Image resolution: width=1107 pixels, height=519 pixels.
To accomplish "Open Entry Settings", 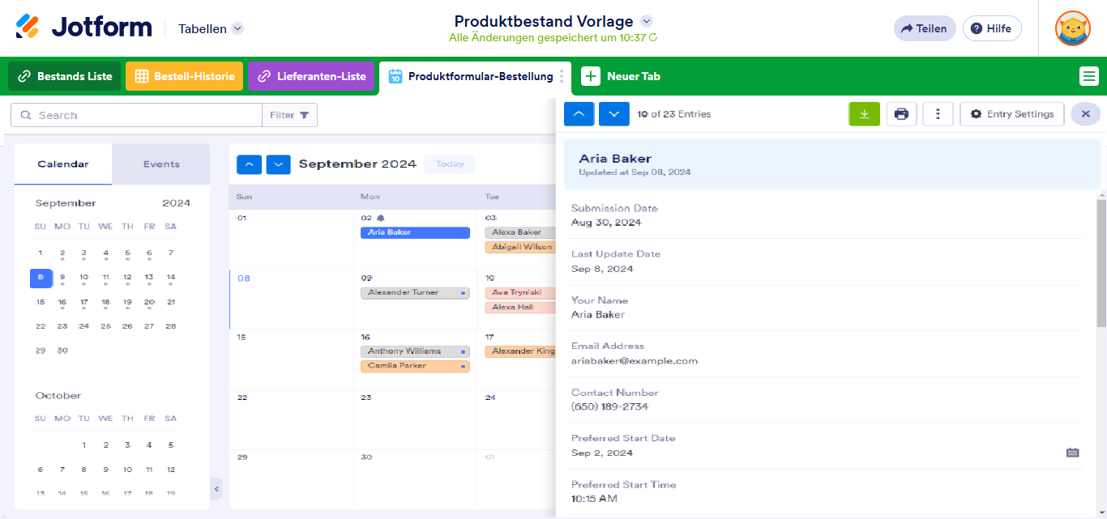I will coord(1012,114).
